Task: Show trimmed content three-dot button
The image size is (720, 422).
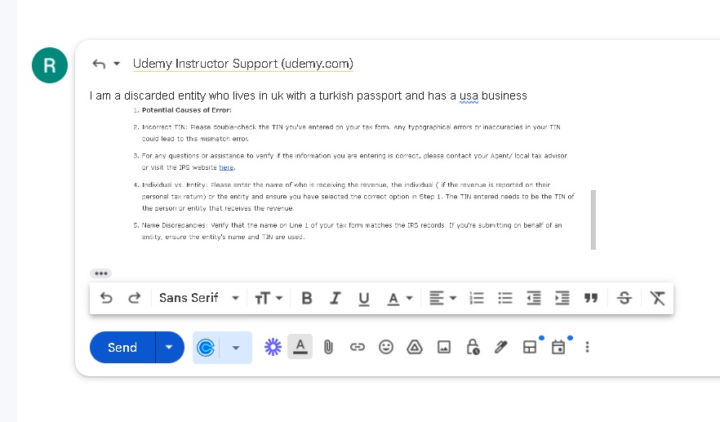Action: tap(101, 273)
